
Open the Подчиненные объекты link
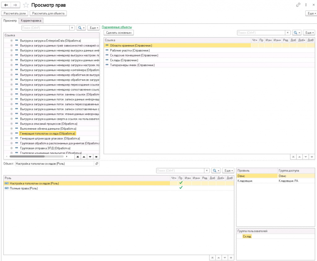(117, 27)
